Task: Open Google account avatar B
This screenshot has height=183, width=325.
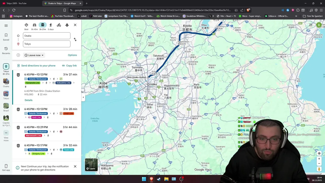Action: point(319,25)
